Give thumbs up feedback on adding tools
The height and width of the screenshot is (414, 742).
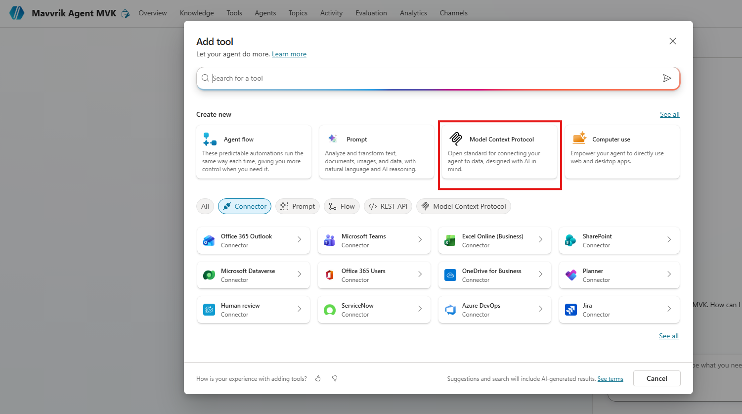(318, 378)
